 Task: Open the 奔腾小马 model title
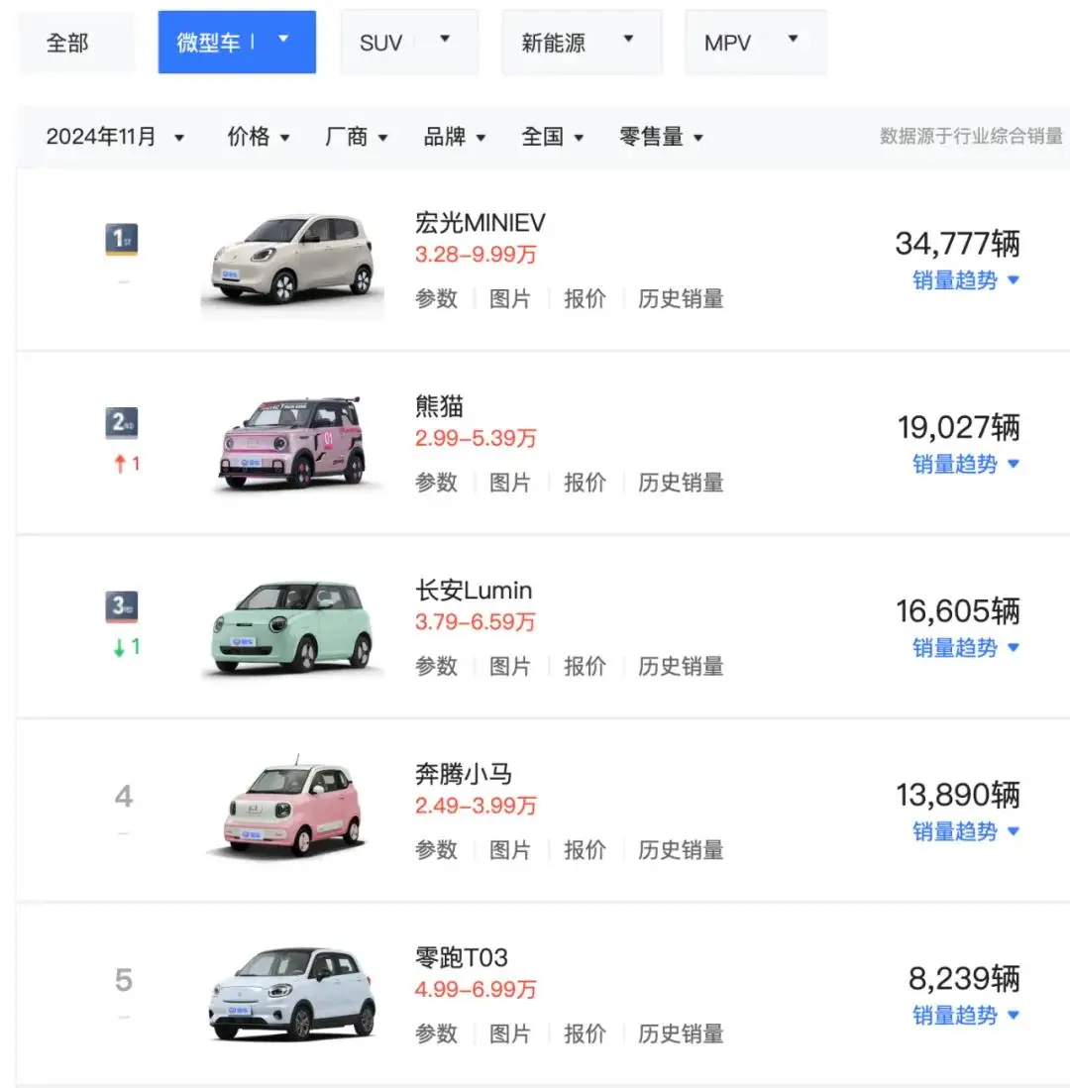[x=464, y=774]
